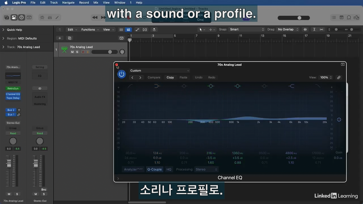Screen dimensions: 363x204
Task: Click Copy in Channel EQ
Action: pyautogui.click(x=170, y=77)
